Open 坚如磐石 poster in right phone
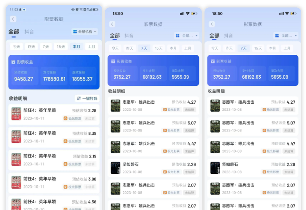This screenshot has width=306, height=210. tap(215, 168)
